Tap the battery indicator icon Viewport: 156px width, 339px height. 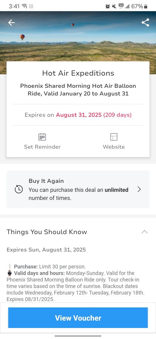click(146, 6)
